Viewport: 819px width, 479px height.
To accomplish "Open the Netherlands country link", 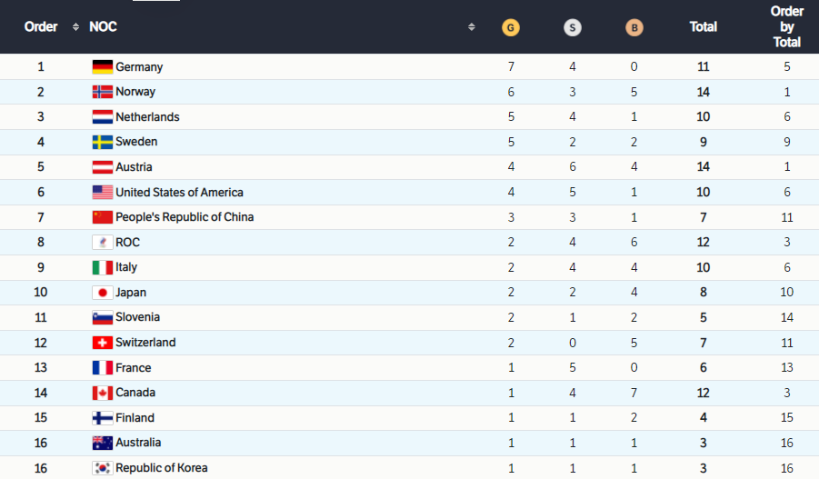I will (x=147, y=117).
